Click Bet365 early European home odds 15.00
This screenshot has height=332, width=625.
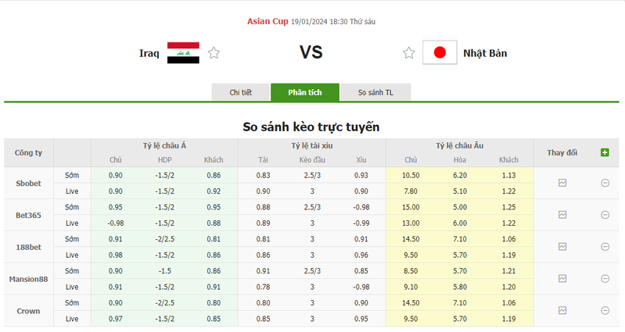[x=411, y=207]
